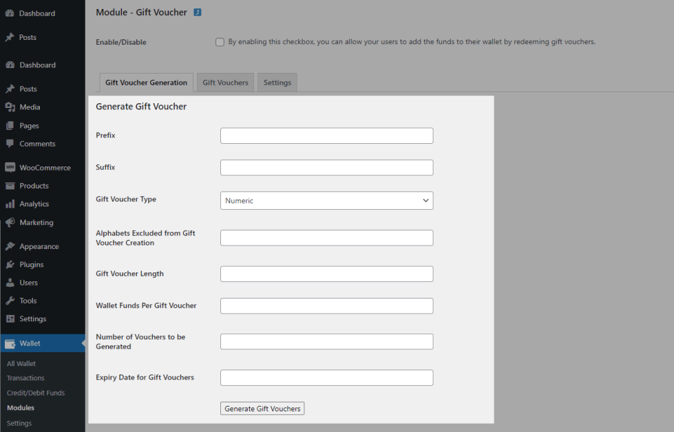This screenshot has width=674, height=432.
Task: Switch to the Gift Vouchers tab
Action: [225, 83]
